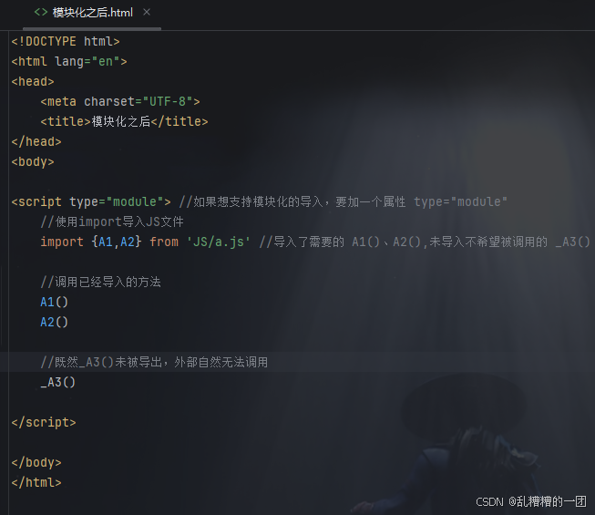The height and width of the screenshot is (515, 595).
Task: Click the opening head tag
Action: pyautogui.click(x=33, y=81)
